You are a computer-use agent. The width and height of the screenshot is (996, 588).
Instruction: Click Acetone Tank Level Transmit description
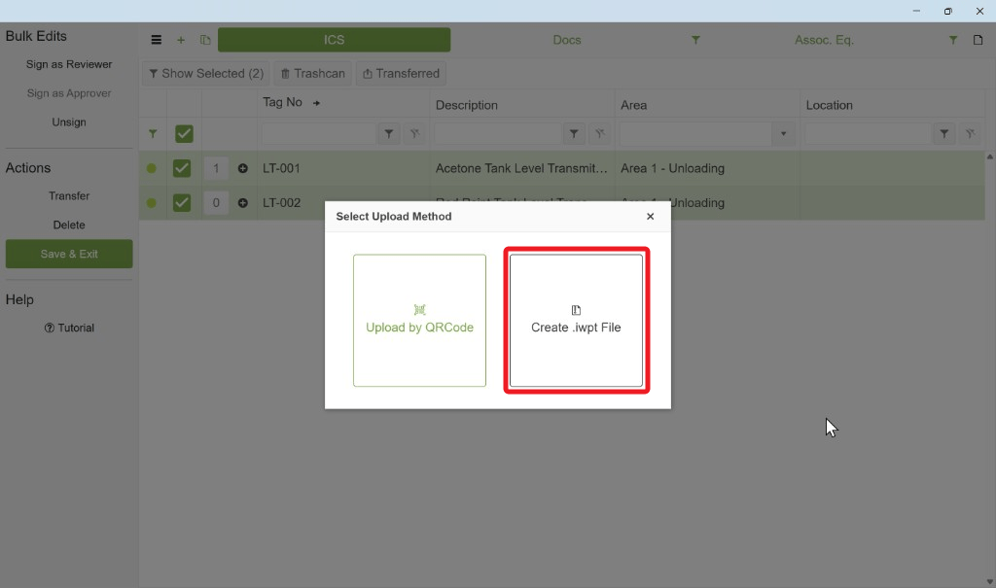[x=521, y=168]
